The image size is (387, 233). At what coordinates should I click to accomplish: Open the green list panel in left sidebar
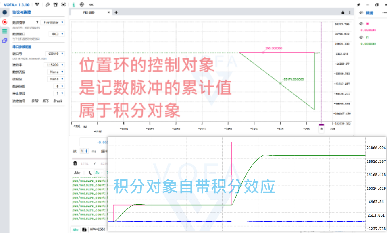[x=5, y=31]
